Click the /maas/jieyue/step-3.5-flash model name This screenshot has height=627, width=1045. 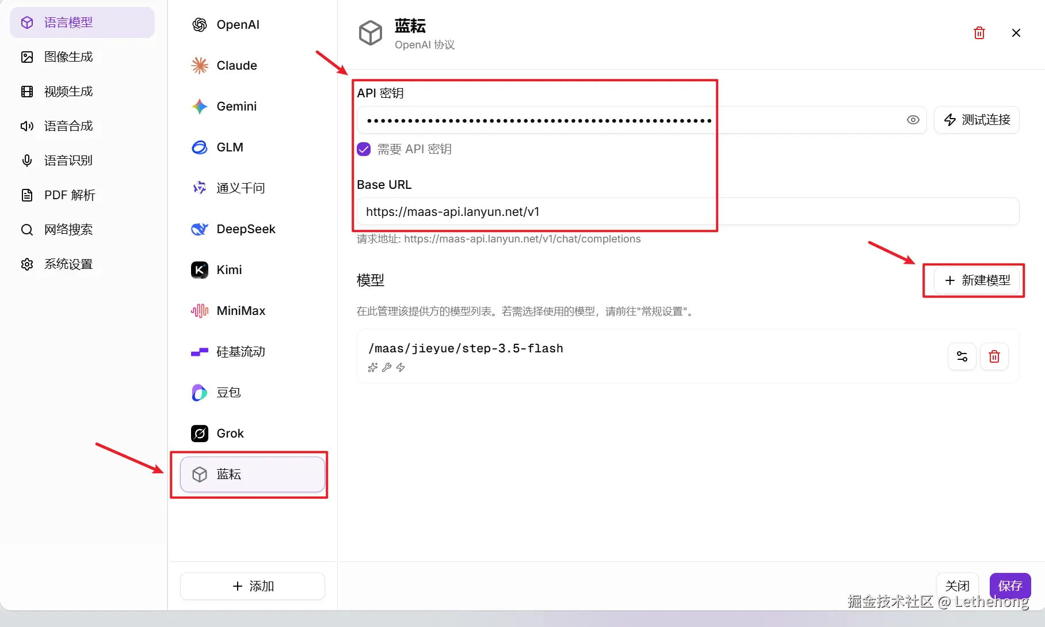[466, 348]
